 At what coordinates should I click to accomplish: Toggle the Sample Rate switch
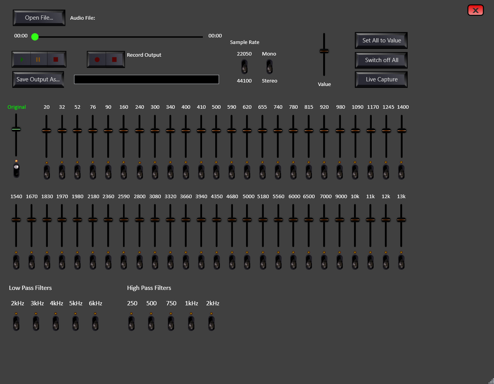pos(244,67)
